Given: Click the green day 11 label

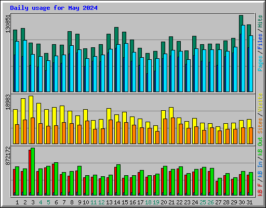Looking at the screenshot, I should [x=94, y=202].
